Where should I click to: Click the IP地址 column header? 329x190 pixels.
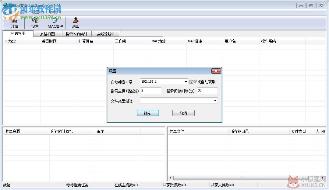22,41
